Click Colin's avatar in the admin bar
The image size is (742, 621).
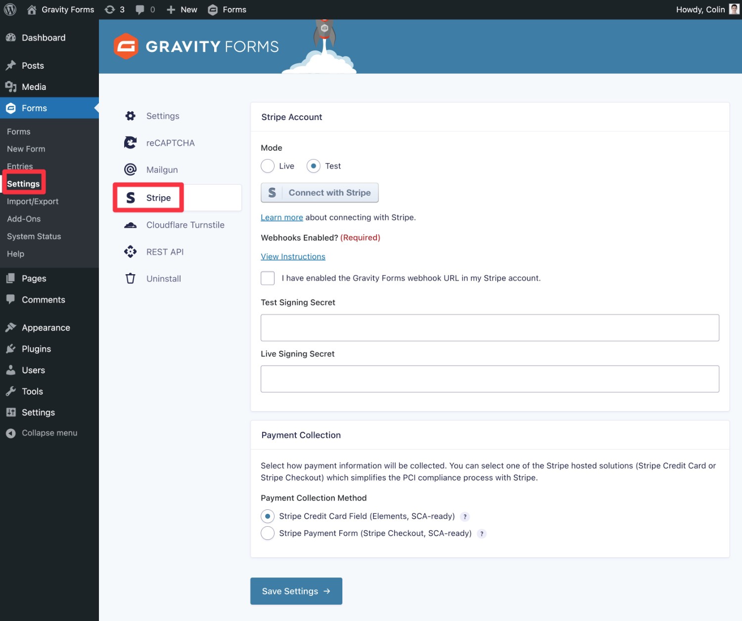click(x=734, y=9)
